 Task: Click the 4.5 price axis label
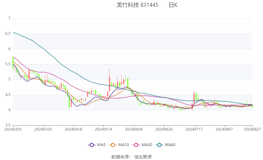[x=8, y=95]
